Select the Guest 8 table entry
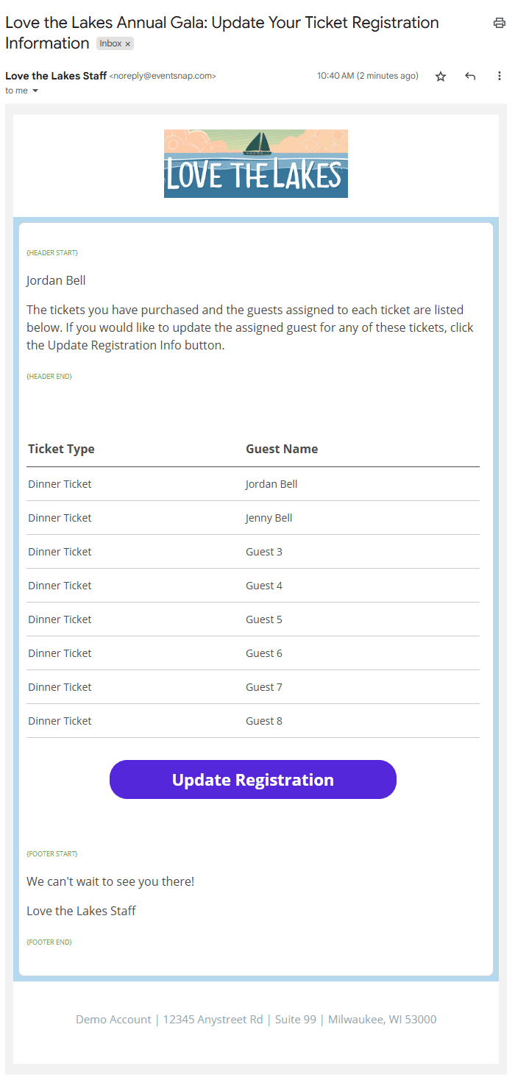The image size is (515, 1080). 263,721
